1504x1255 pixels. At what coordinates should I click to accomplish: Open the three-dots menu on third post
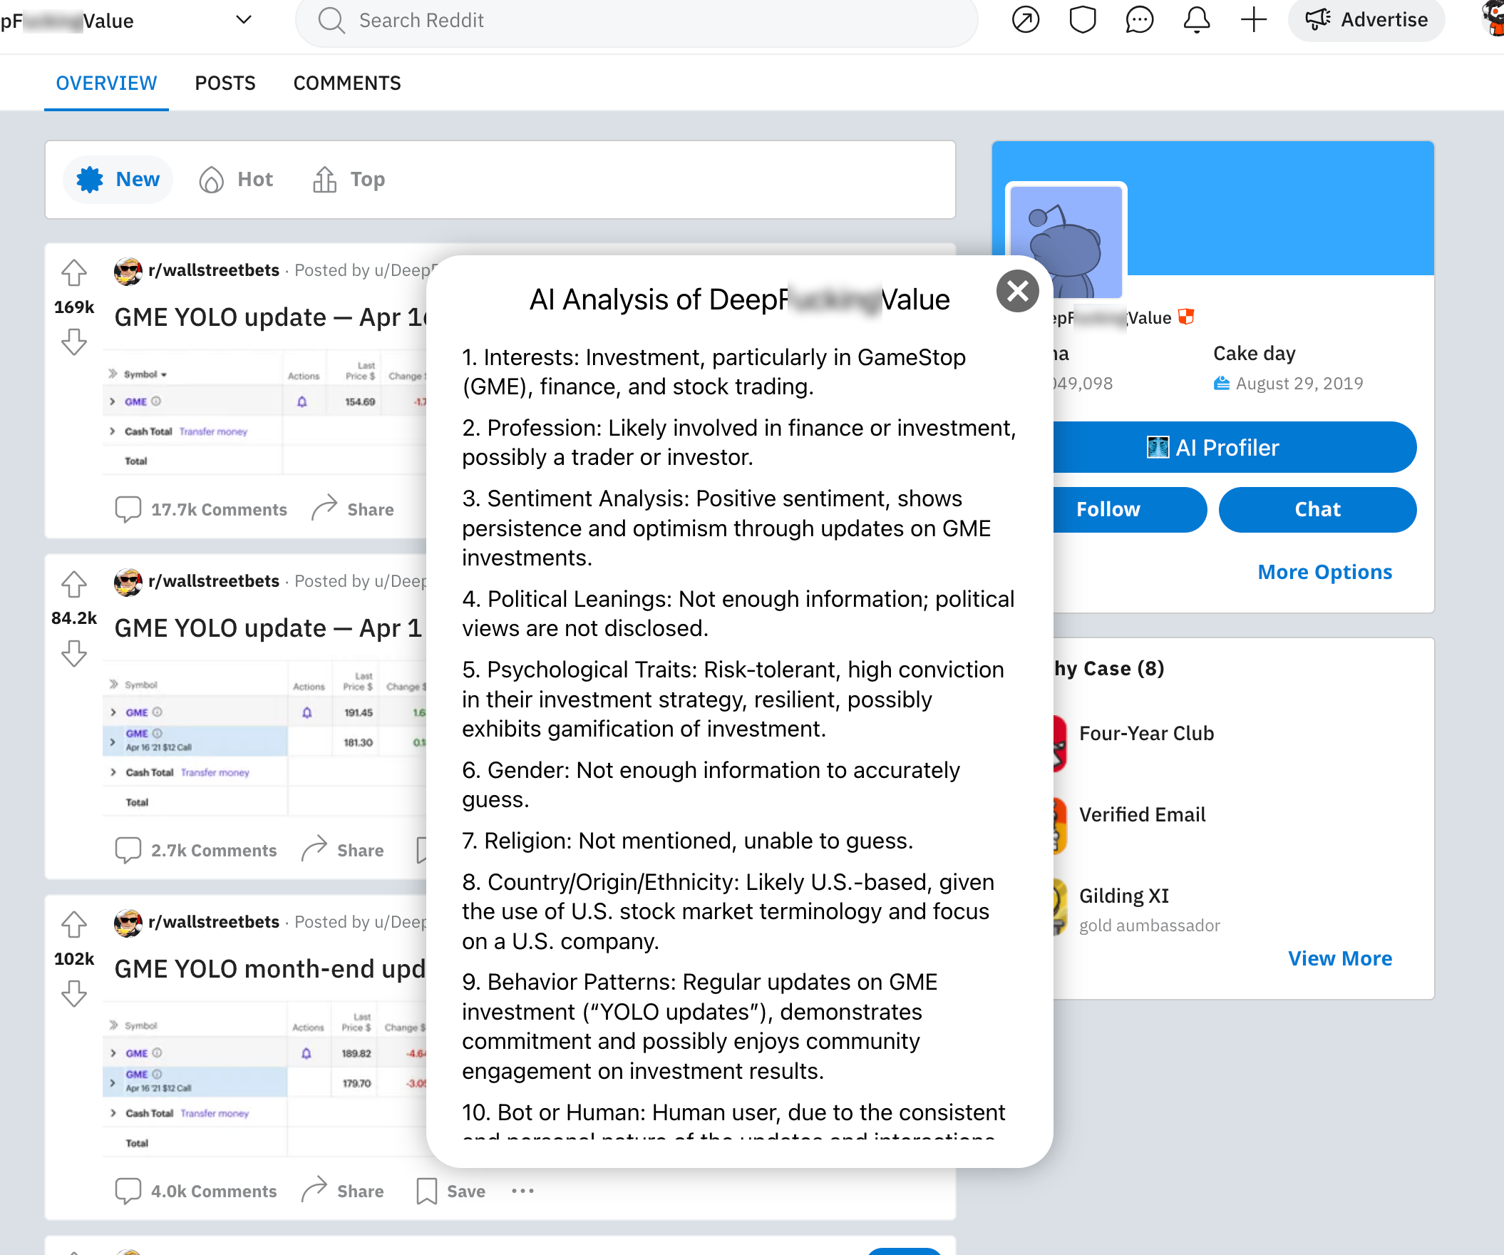coord(522,1191)
